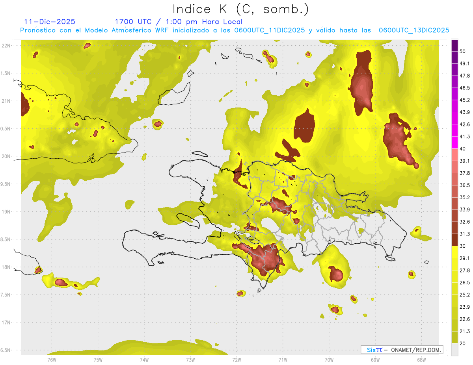This screenshot has width=473, height=365.
Task: Click the "20N" latitude label
Action: pos(6,156)
